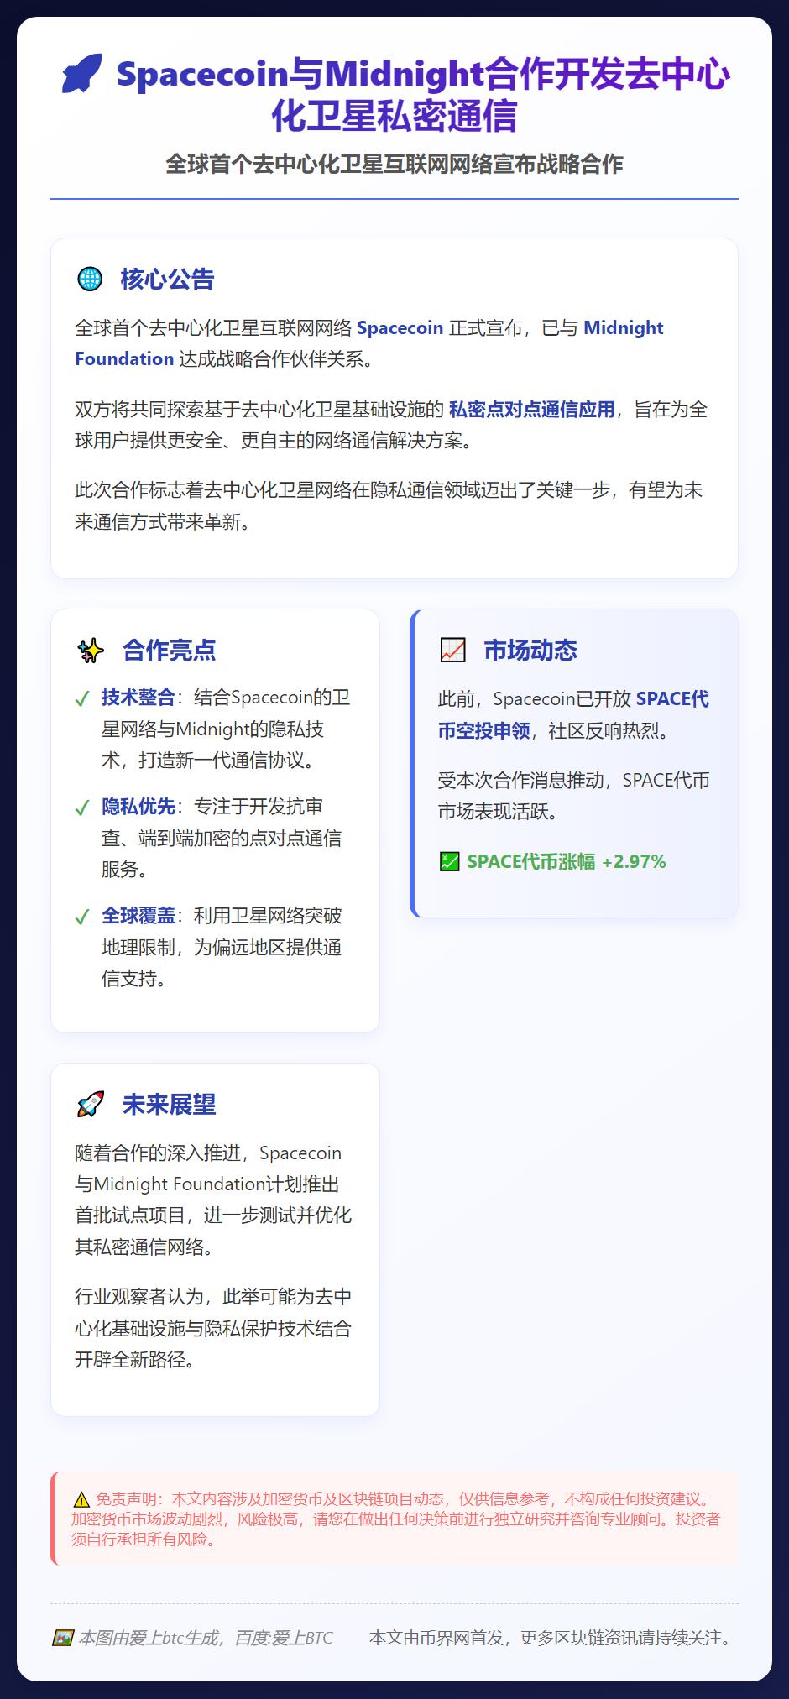Image resolution: width=789 pixels, height=1699 pixels.
Task: Click the rocket icon next to 未来展望
Action: [91, 1105]
